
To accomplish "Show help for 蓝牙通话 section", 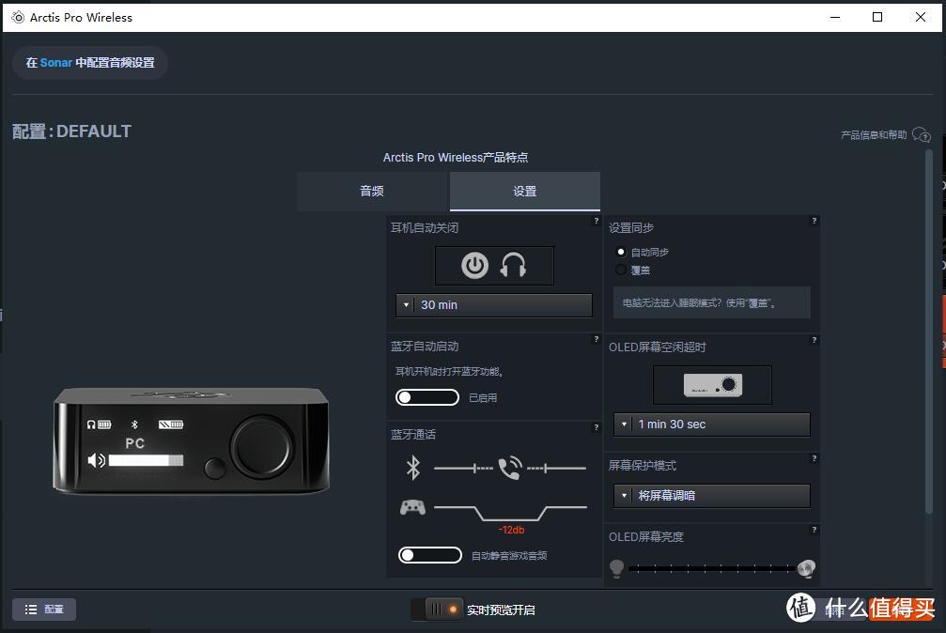I will (597, 427).
